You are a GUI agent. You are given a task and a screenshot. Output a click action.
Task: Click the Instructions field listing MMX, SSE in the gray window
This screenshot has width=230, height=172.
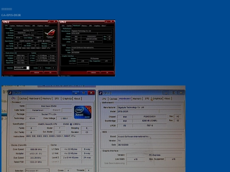[x=59, y=138]
